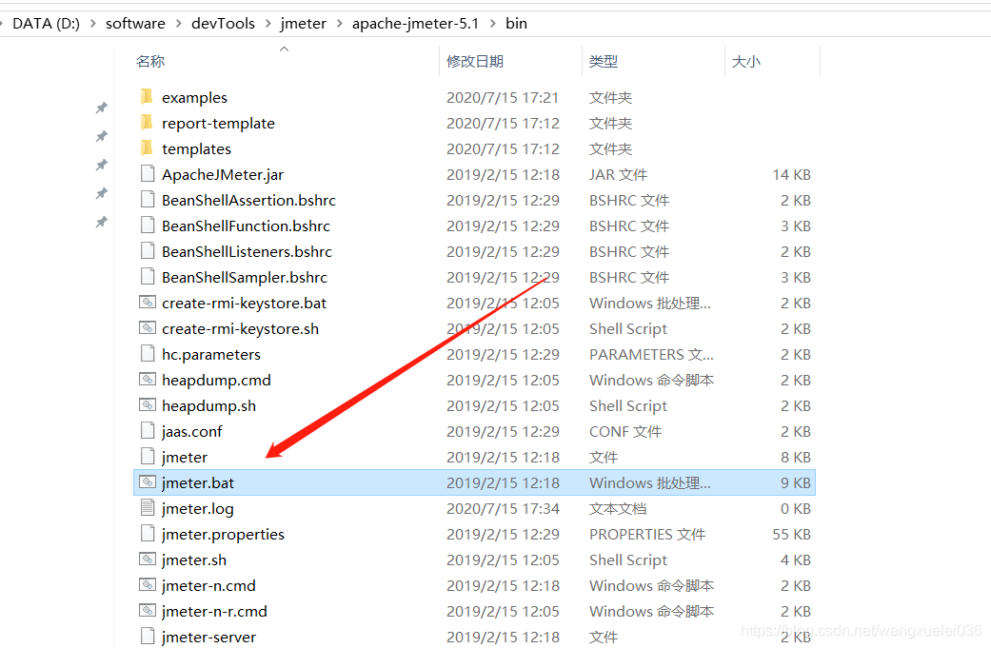Click the heapdump.sh script icon
Image resolution: width=991 pixels, height=648 pixels.
[148, 405]
